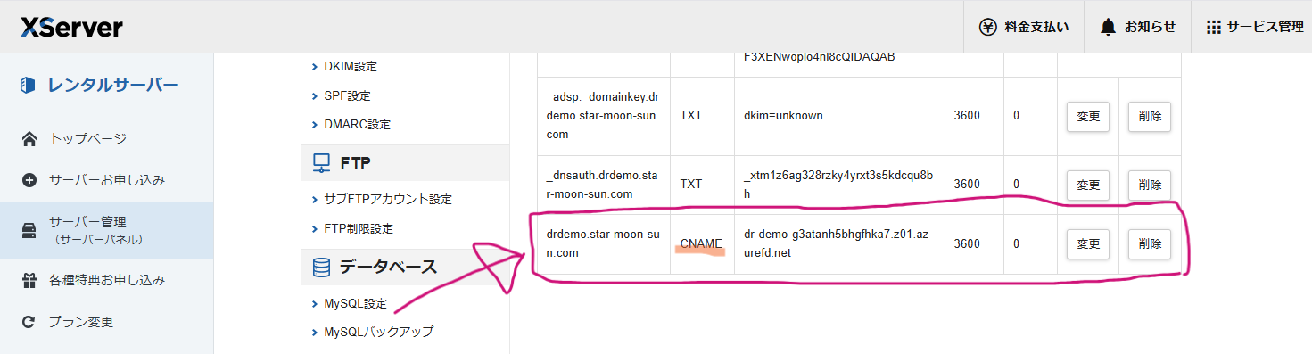
Task: Click the server icon beside サーバー管理
Action: coord(29,230)
